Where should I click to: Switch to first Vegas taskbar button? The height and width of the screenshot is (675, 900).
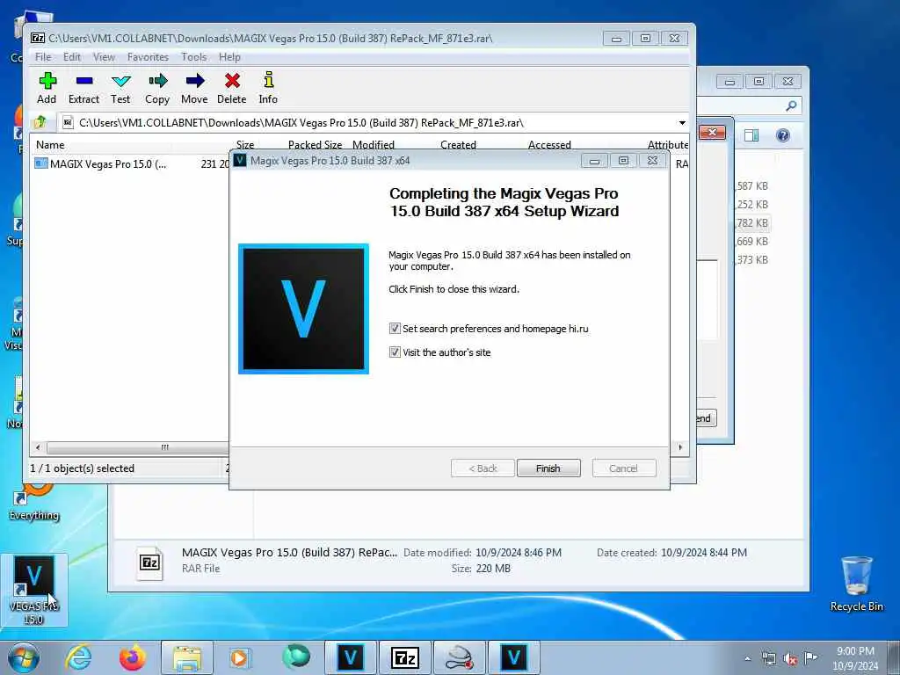(350, 657)
